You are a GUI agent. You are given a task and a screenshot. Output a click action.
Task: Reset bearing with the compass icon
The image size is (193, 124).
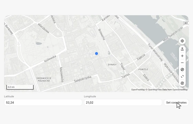(x=182, y=70)
